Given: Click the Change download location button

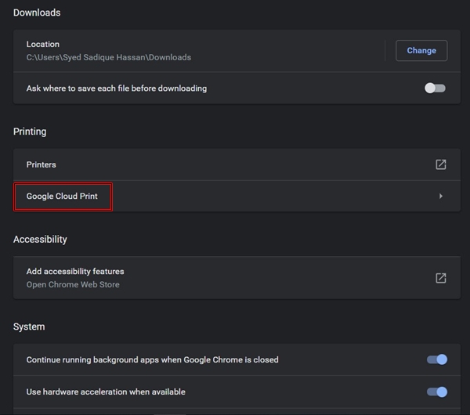Looking at the screenshot, I should [421, 50].
